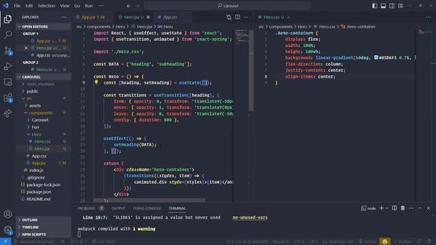Click the left editor minimap
The width and height of the screenshot is (436, 245).
tap(241, 37)
